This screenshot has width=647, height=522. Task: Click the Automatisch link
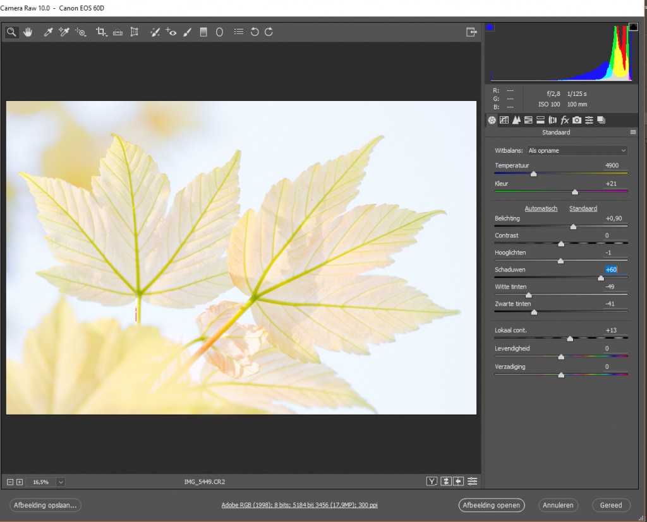pyautogui.click(x=541, y=208)
